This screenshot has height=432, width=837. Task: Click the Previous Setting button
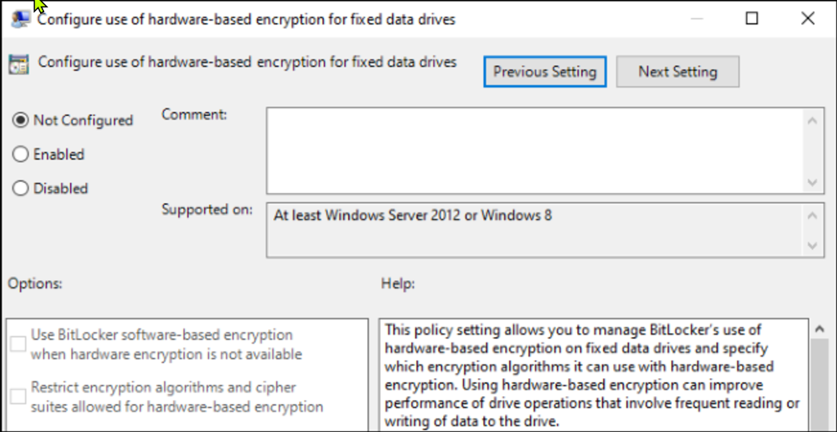[544, 72]
